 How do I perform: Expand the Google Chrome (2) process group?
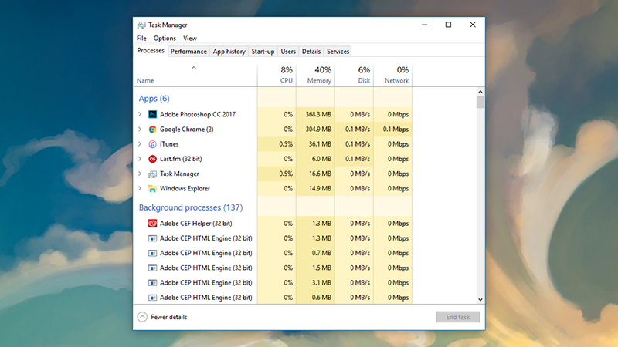click(140, 129)
